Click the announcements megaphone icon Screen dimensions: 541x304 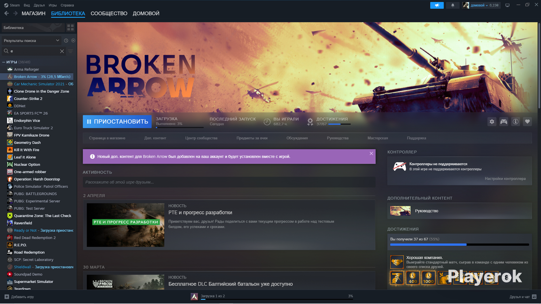point(437,5)
